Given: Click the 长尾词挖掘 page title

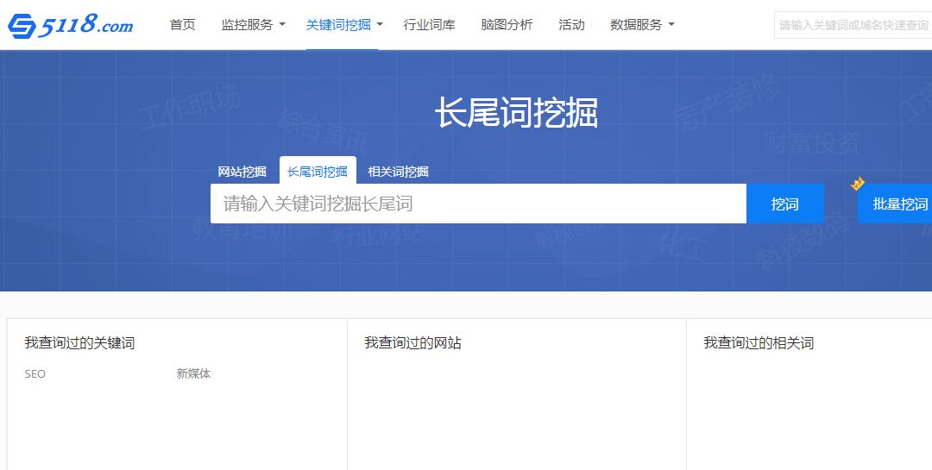Looking at the screenshot, I should tap(517, 112).
